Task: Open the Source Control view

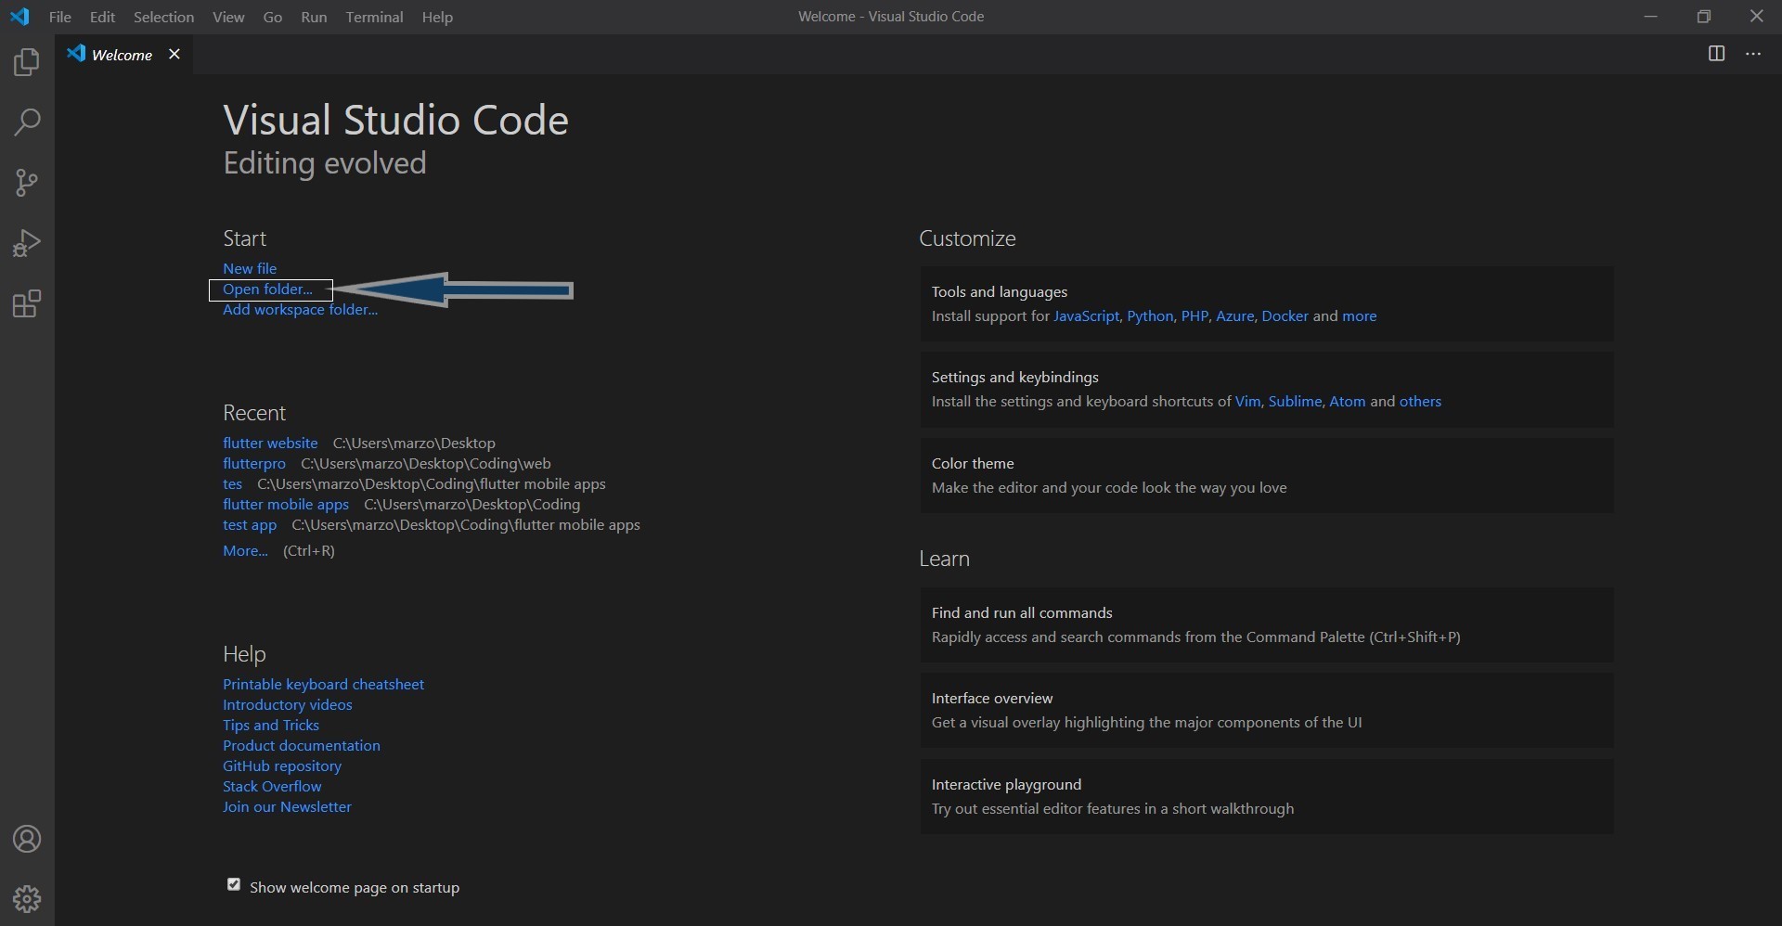Action: [27, 183]
